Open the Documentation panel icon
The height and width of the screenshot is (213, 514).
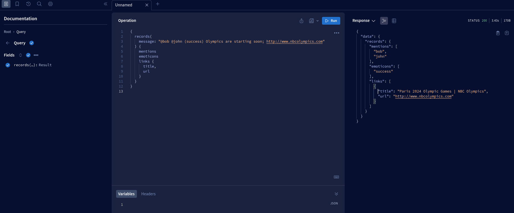(x=6, y=4)
